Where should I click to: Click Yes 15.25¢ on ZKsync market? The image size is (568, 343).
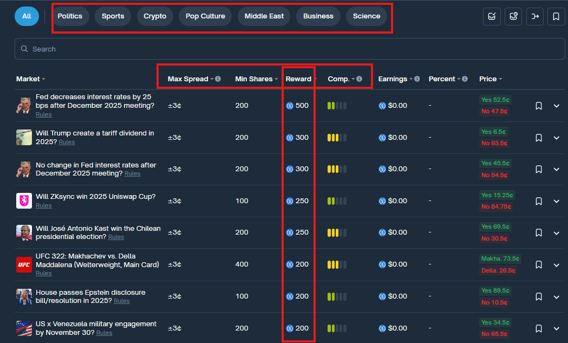[497, 195]
